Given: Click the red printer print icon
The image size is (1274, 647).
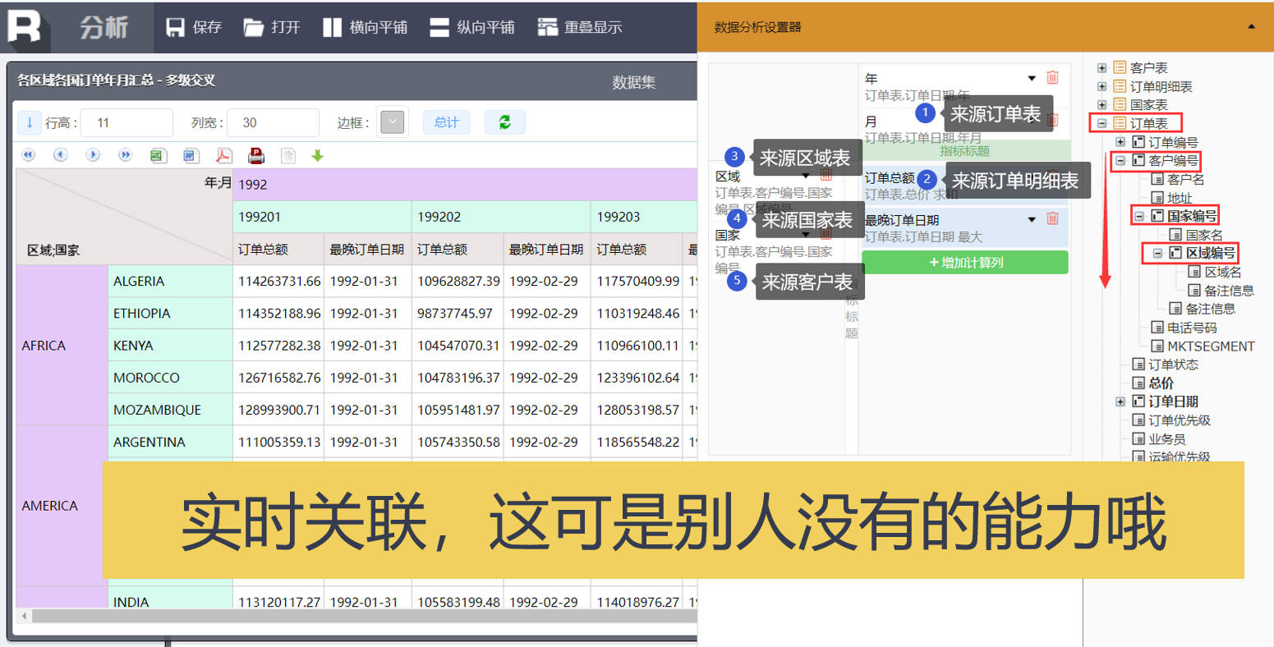Looking at the screenshot, I should click(256, 155).
